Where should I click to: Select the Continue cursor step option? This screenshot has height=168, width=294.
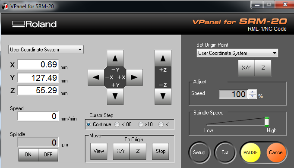point(98,124)
